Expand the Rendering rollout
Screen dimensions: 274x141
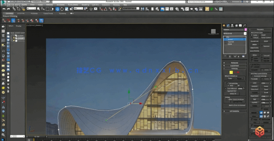234,63
